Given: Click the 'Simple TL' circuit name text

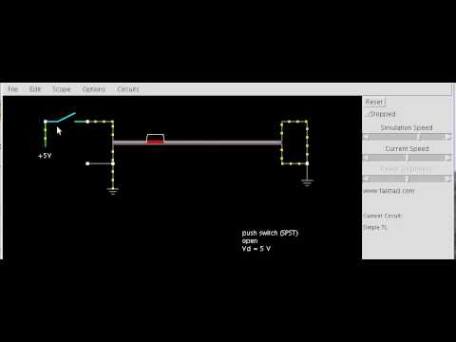Looking at the screenshot, I should (x=375, y=227).
